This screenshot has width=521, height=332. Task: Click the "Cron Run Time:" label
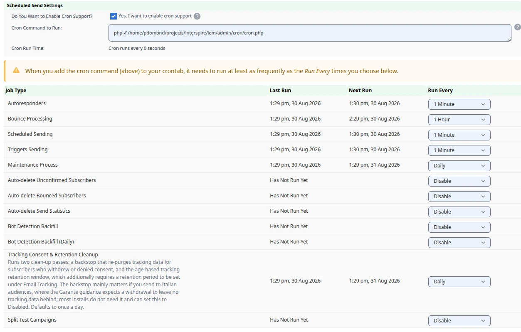(x=28, y=48)
